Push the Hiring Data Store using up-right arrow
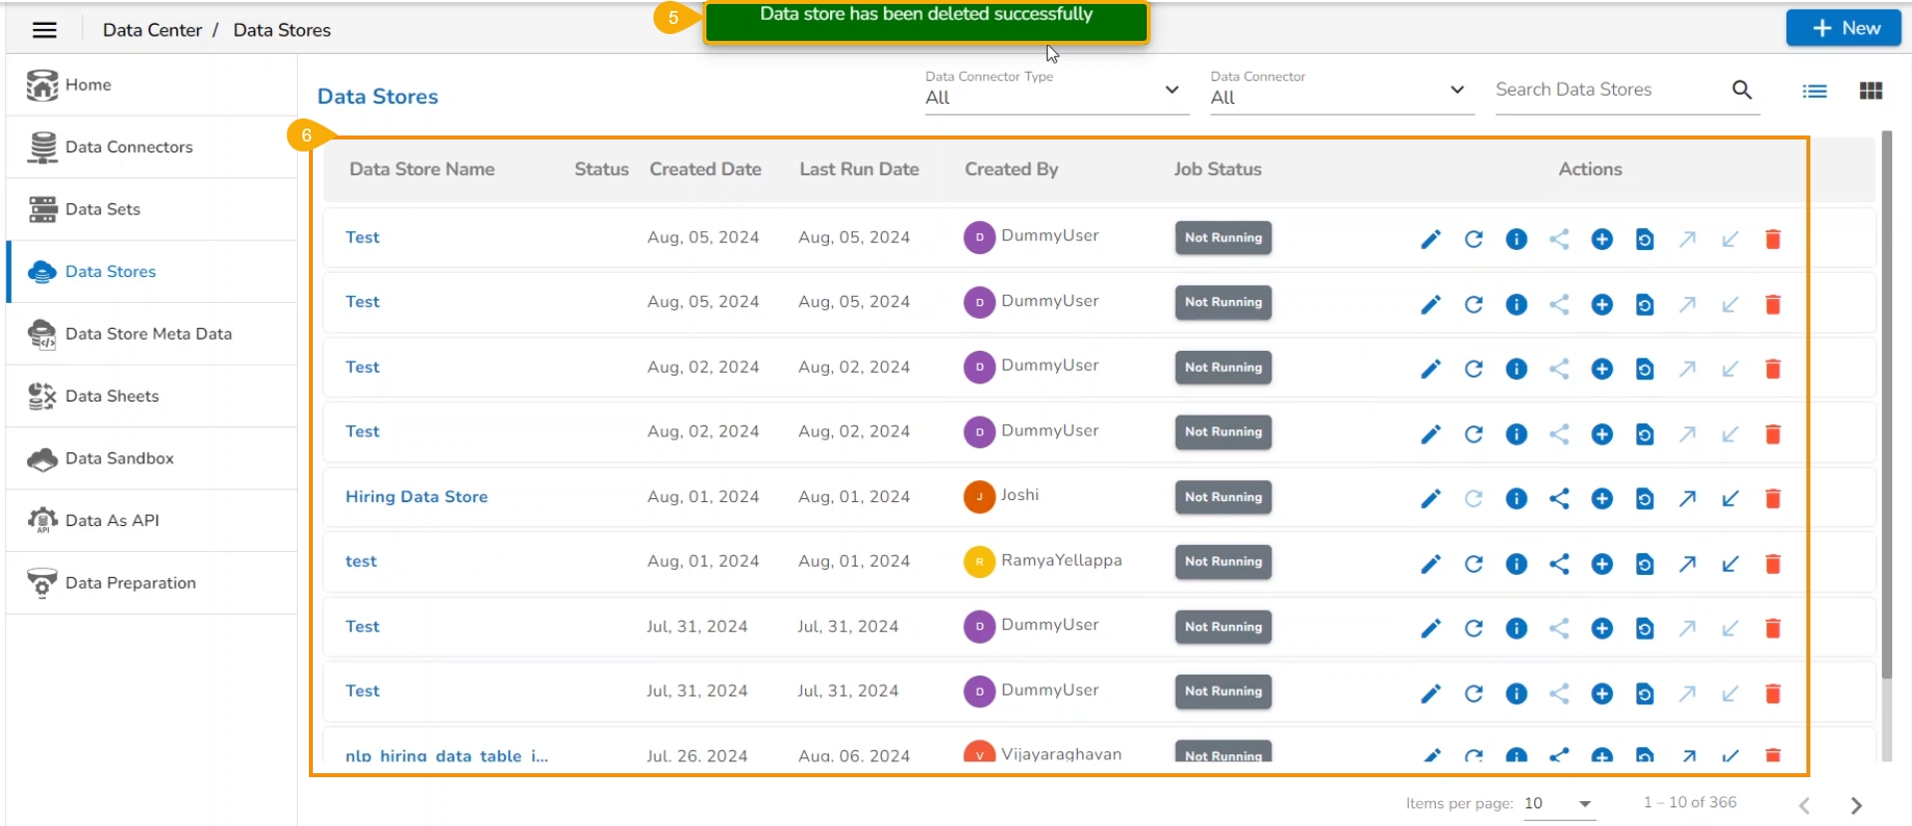This screenshot has height=826, width=1912. tap(1687, 498)
